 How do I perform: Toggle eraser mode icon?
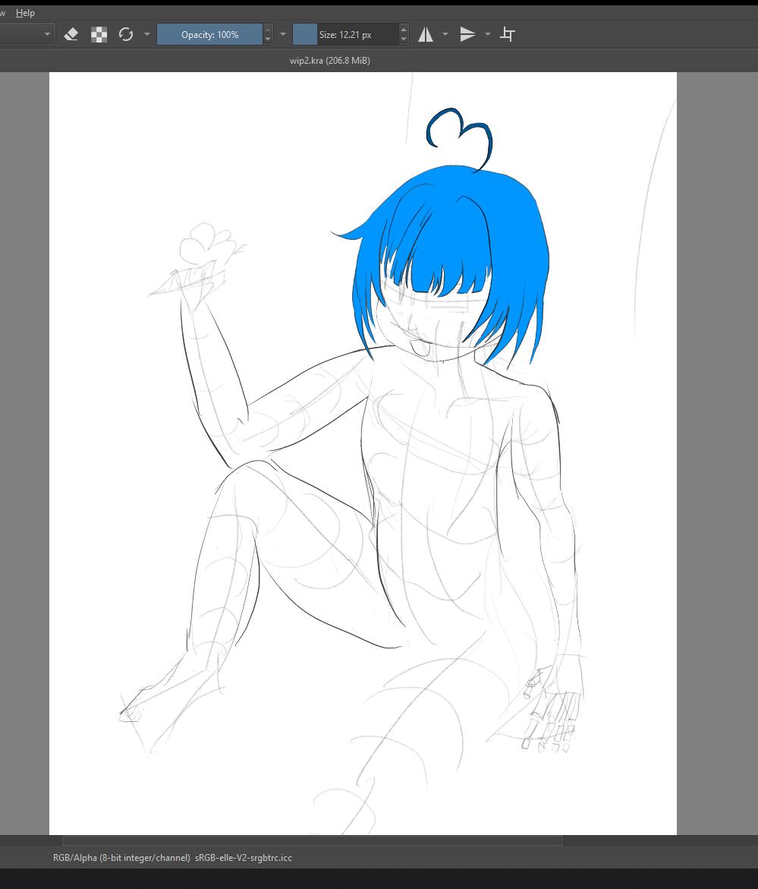[x=71, y=35]
